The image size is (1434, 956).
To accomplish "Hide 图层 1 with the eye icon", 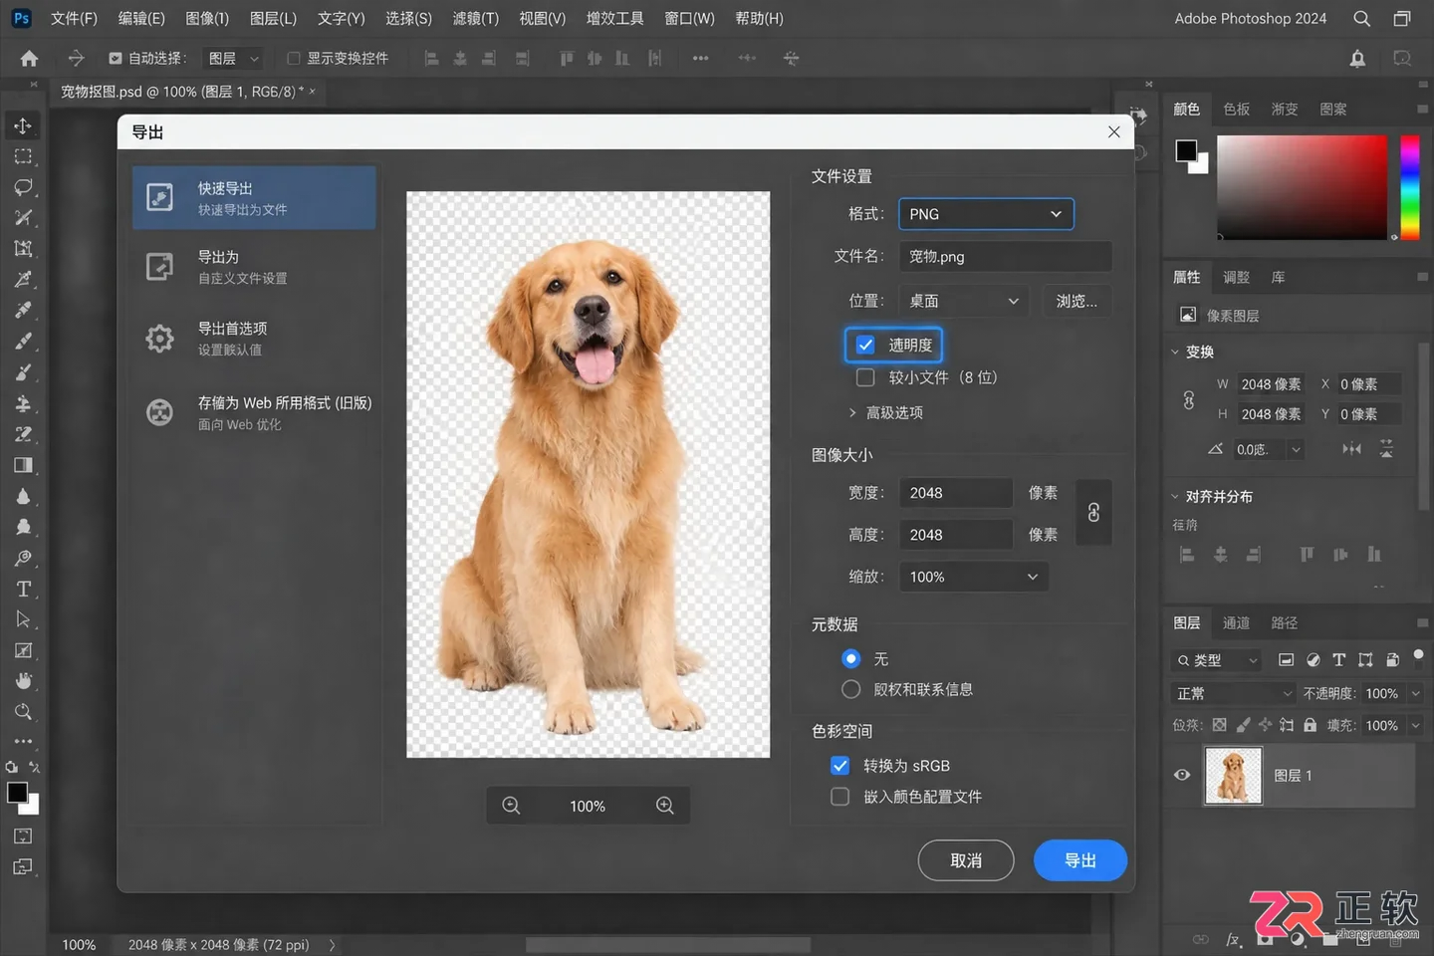I will pyautogui.click(x=1182, y=775).
